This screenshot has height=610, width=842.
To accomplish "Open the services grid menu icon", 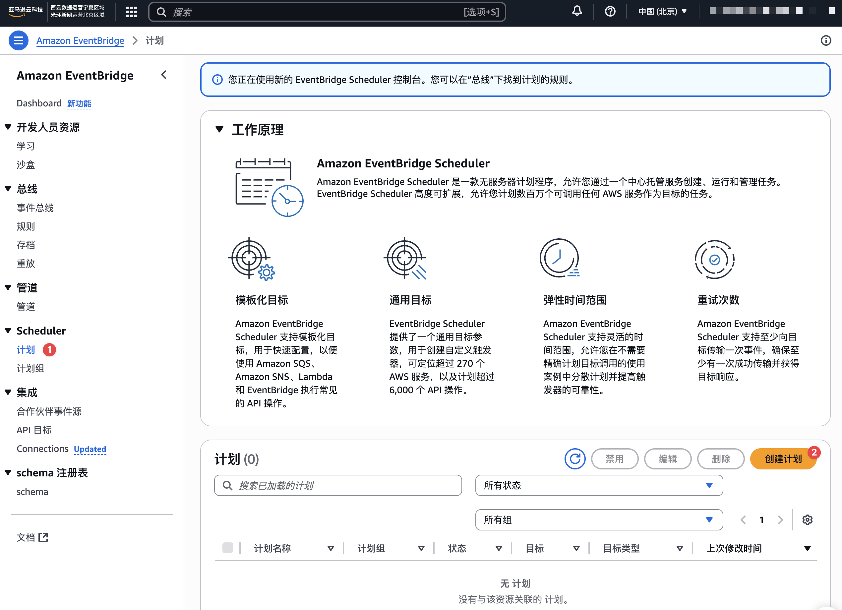I will 131,12.
